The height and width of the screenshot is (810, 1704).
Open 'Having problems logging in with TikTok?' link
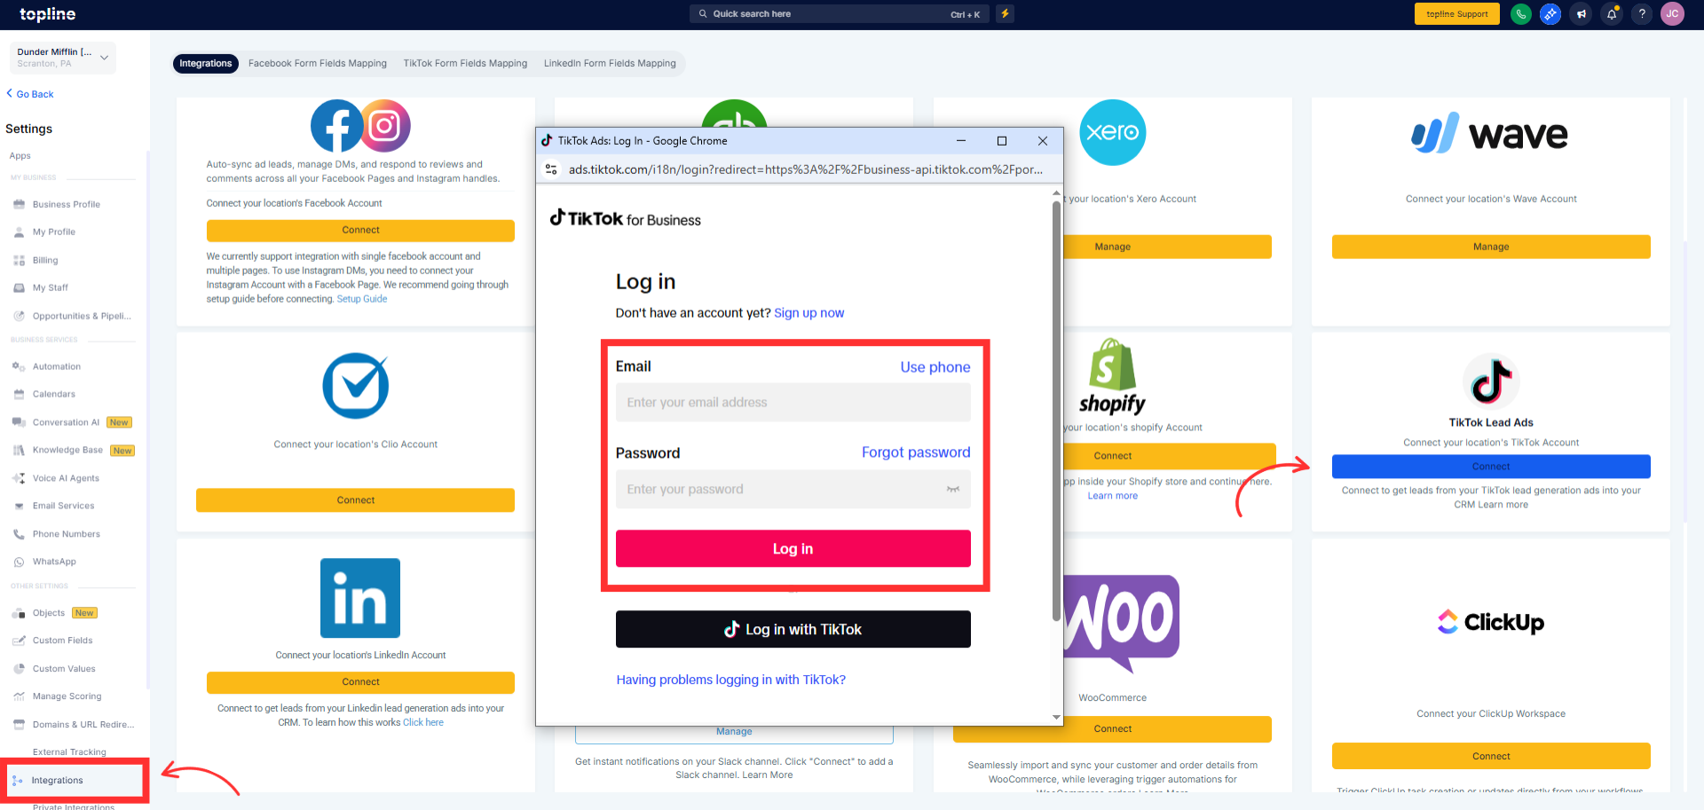click(x=731, y=680)
